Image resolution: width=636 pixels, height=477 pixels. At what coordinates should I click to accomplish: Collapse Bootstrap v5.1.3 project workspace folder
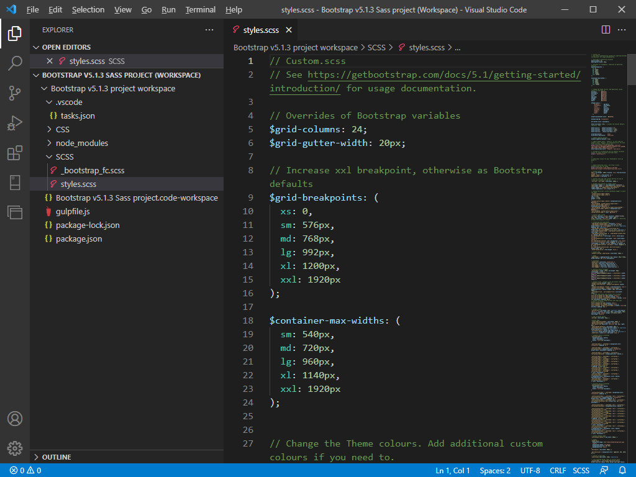127,88
